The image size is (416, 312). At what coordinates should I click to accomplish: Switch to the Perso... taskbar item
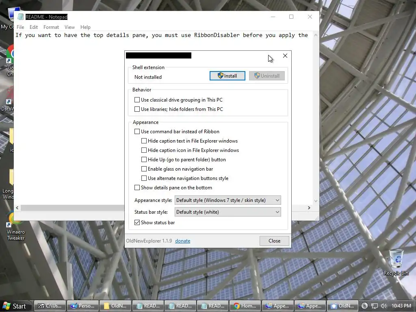[82, 306]
